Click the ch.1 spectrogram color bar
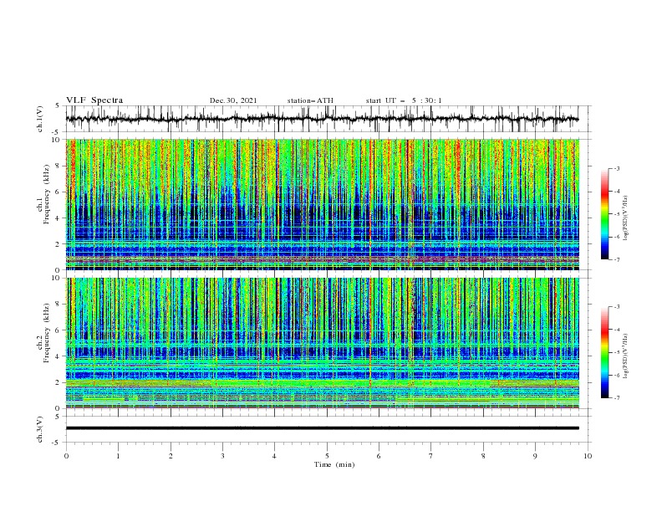 coord(604,214)
